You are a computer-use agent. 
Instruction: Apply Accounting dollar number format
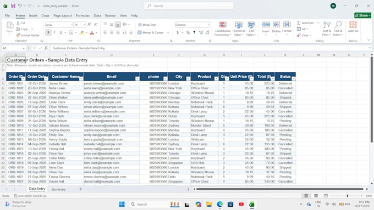178,32
